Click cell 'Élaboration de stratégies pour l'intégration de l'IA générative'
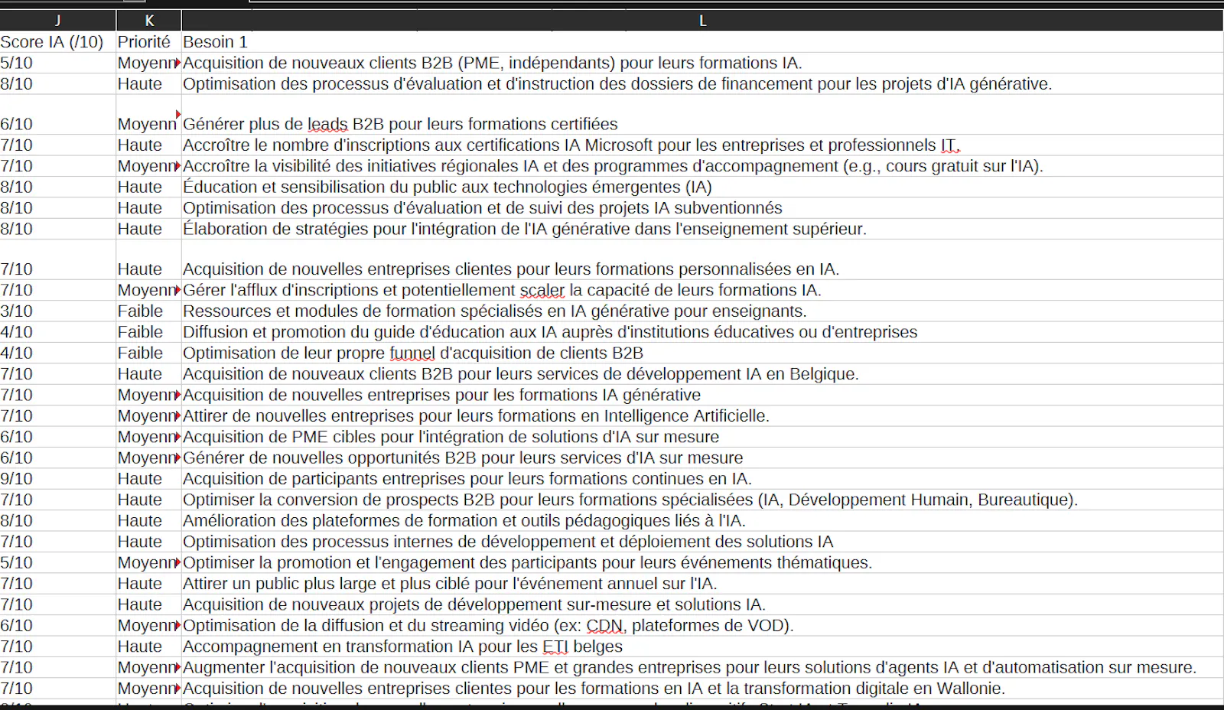Screen dimensions: 1224x710 (702, 229)
